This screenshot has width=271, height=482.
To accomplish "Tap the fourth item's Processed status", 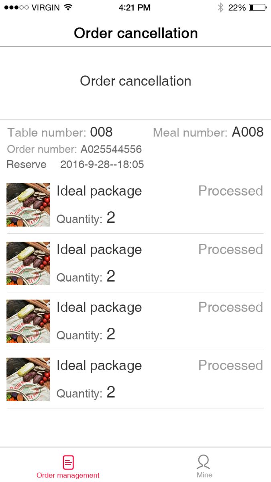I will [x=230, y=366].
